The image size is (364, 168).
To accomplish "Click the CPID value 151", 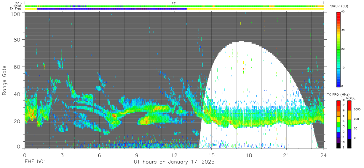I will tap(174, 3).
